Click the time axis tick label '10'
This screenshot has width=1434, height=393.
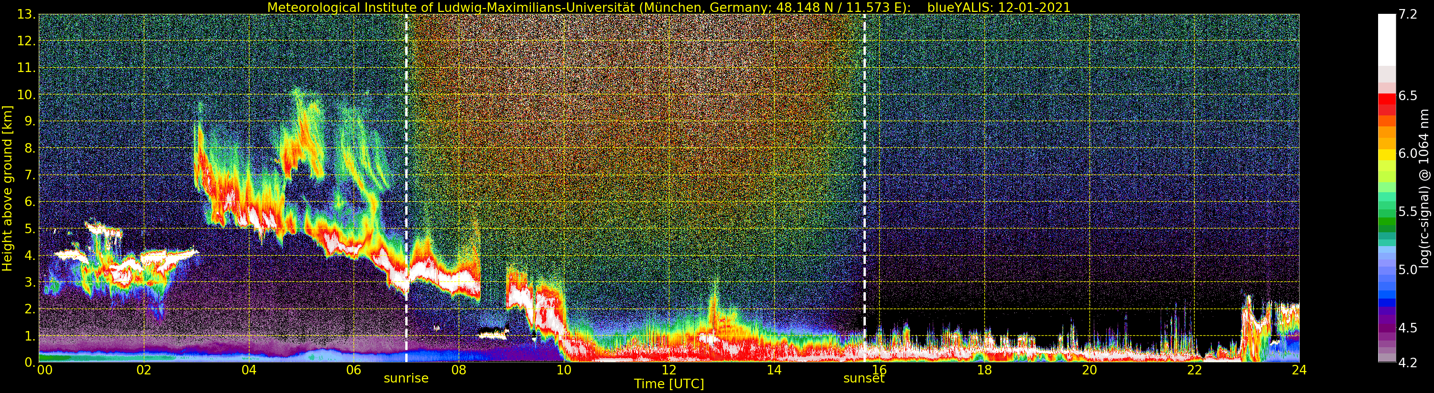coord(564,370)
